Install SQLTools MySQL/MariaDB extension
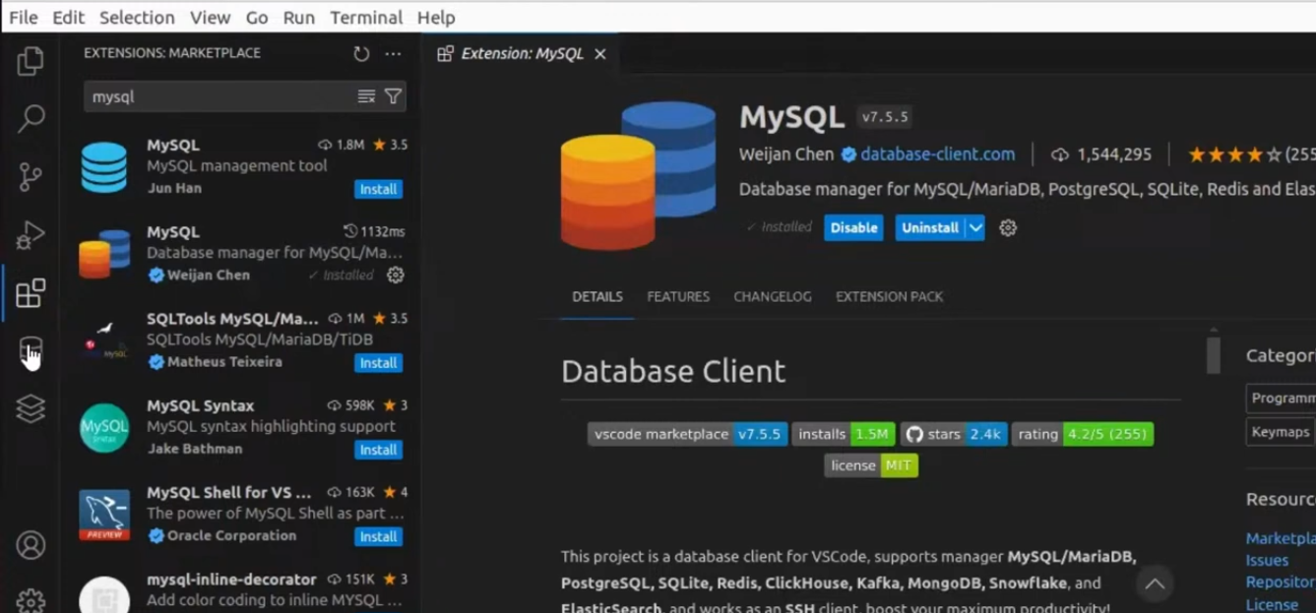Image resolution: width=1316 pixels, height=613 pixels. pos(378,363)
